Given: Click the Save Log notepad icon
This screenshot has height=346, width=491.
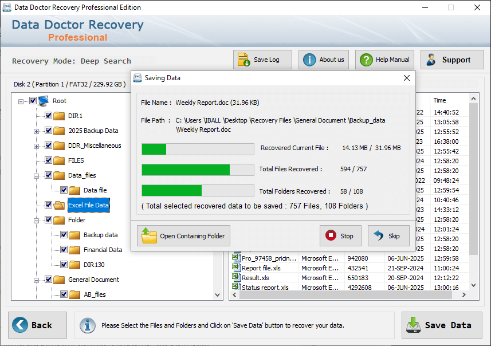Looking at the screenshot, I should [243, 60].
